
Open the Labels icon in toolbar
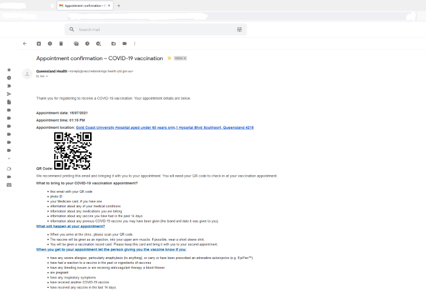[x=124, y=44]
